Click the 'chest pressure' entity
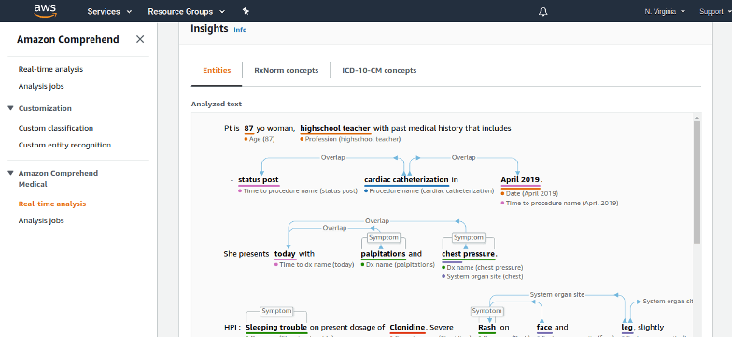 point(469,254)
